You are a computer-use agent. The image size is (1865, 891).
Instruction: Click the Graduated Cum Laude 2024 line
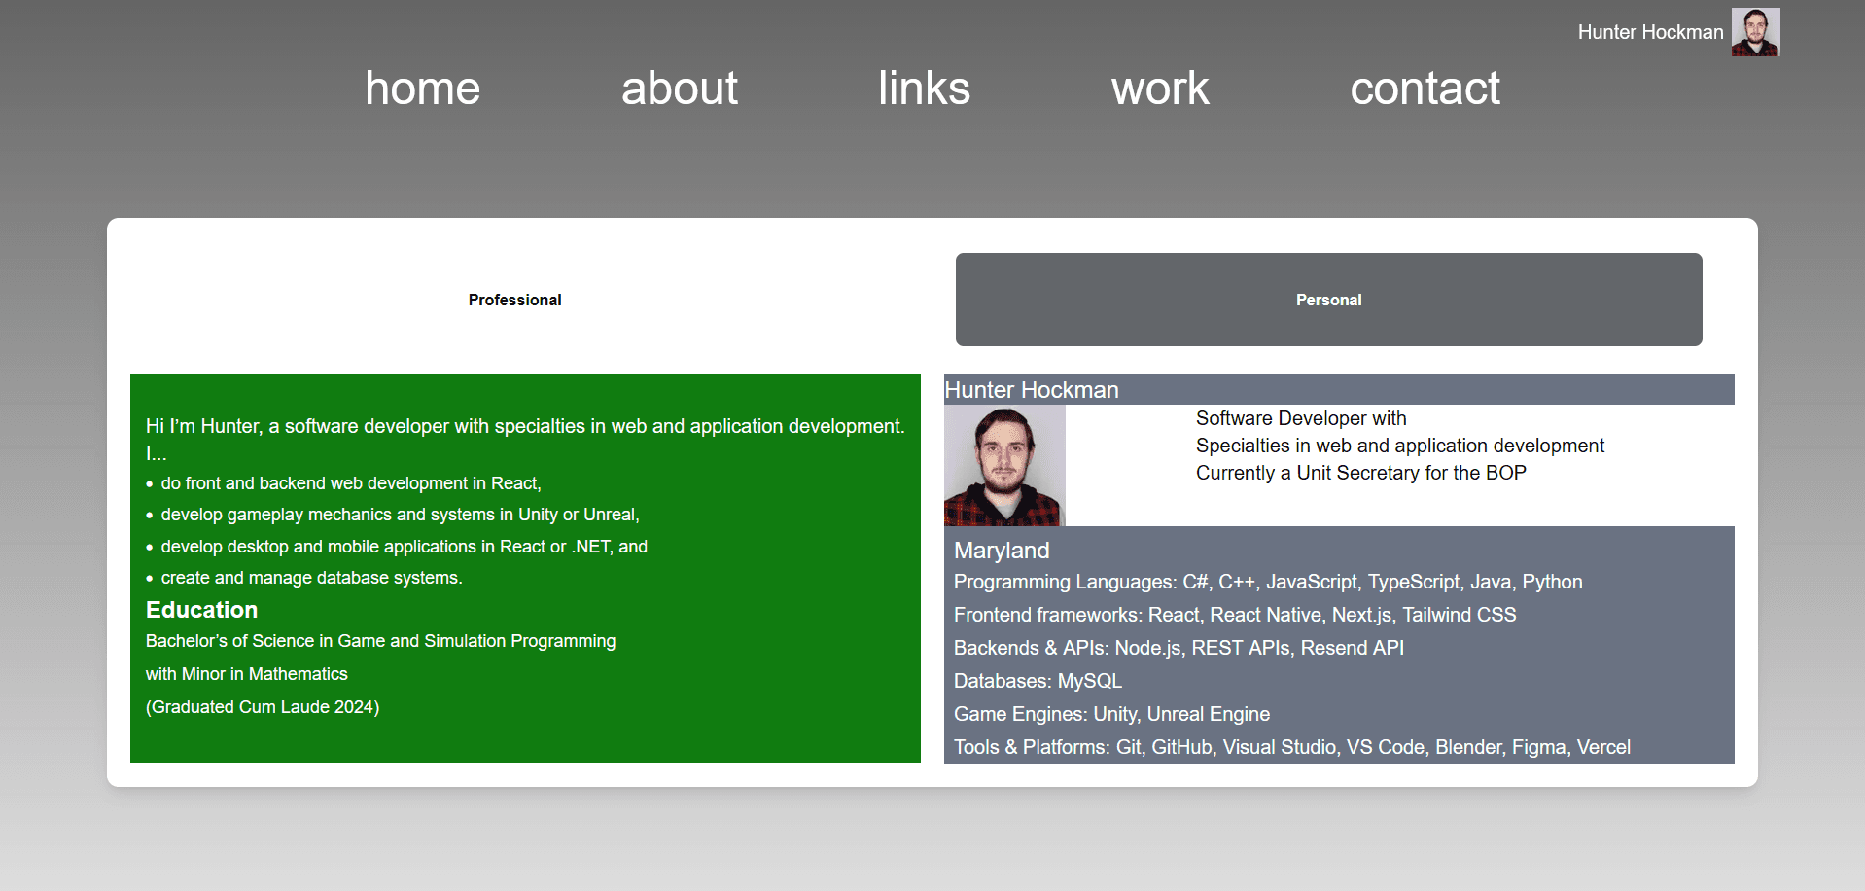coord(263,707)
